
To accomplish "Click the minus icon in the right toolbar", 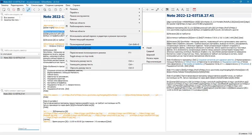I will click(x=152, y=10).
